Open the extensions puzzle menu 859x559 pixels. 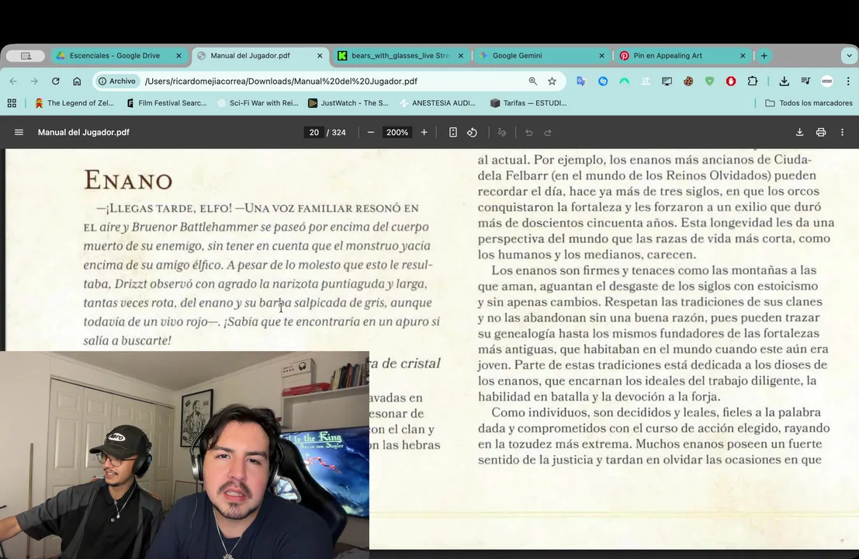(x=752, y=81)
